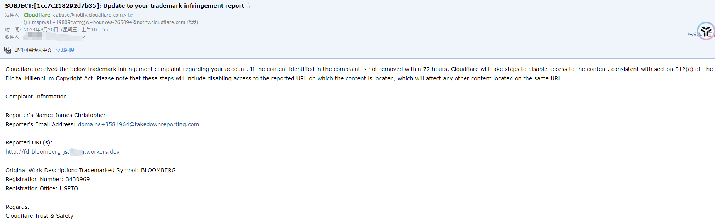Click the blurred recipient address field
This screenshot has height=222, width=715.
(54, 37)
